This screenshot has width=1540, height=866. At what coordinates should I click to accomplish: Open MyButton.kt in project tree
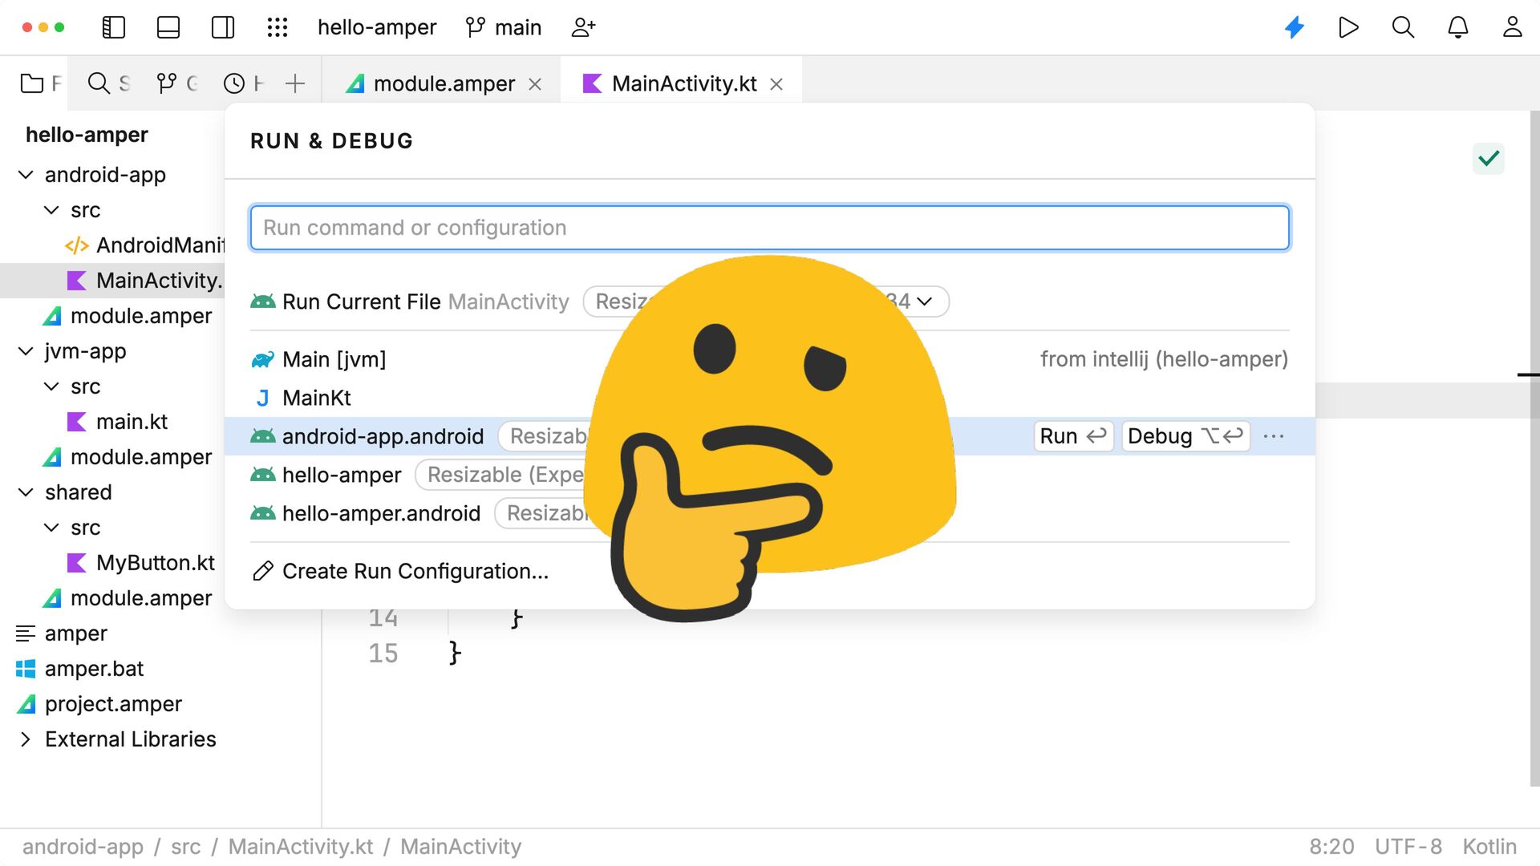(x=140, y=563)
